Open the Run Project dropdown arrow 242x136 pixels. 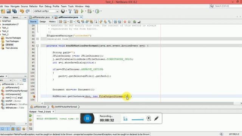click(x=85, y=11)
